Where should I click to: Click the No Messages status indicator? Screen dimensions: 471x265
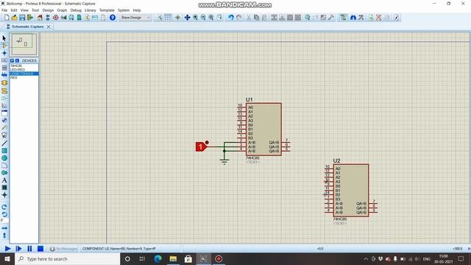pos(64,249)
